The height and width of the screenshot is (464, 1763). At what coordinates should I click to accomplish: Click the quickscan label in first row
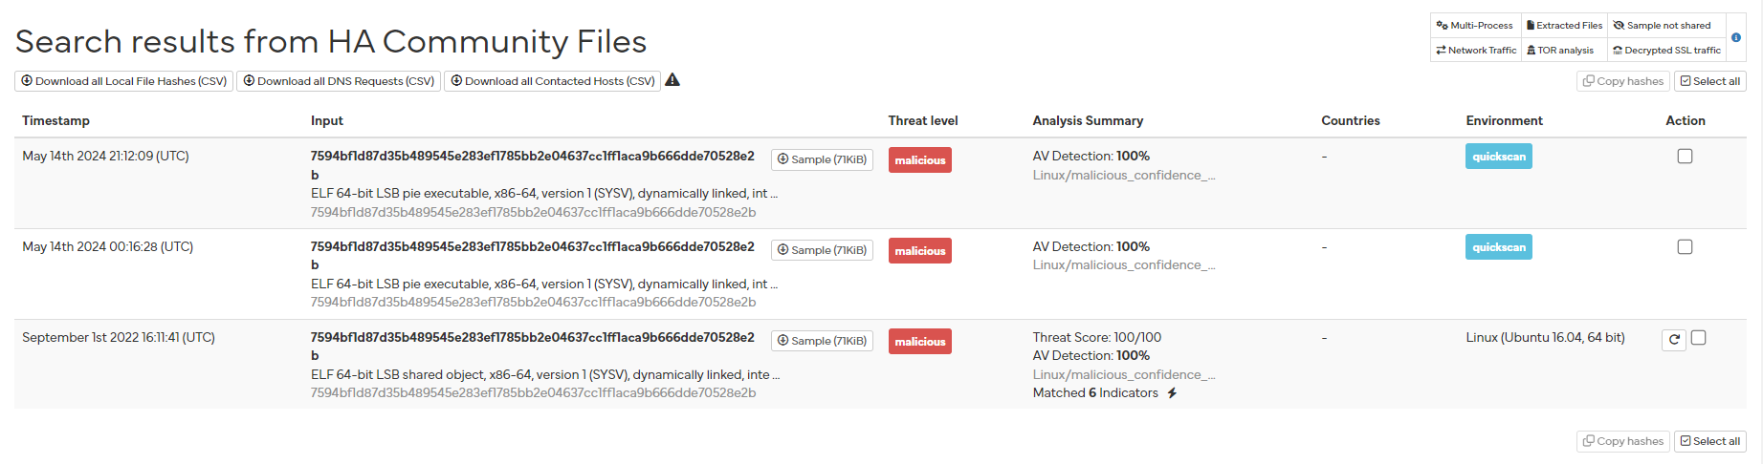pyautogui.click(x=1498, y=157)
